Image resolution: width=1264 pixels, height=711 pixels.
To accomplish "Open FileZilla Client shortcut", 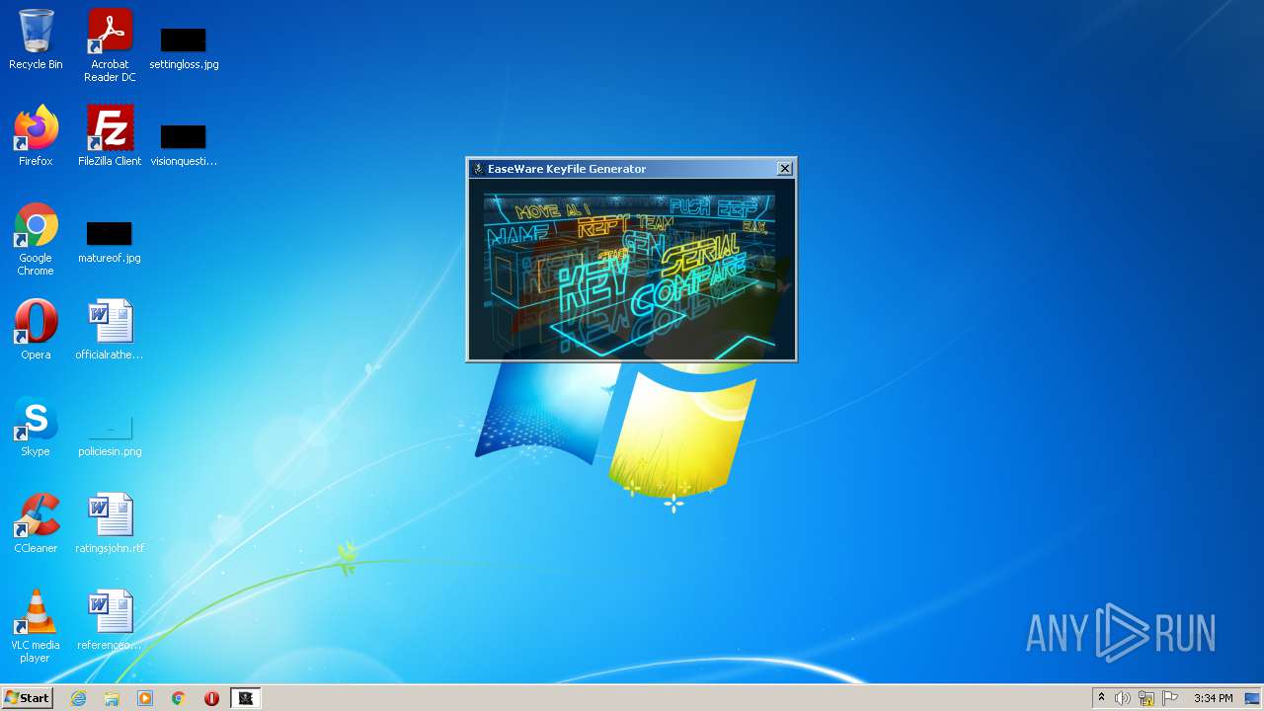I will pos(110,136).
